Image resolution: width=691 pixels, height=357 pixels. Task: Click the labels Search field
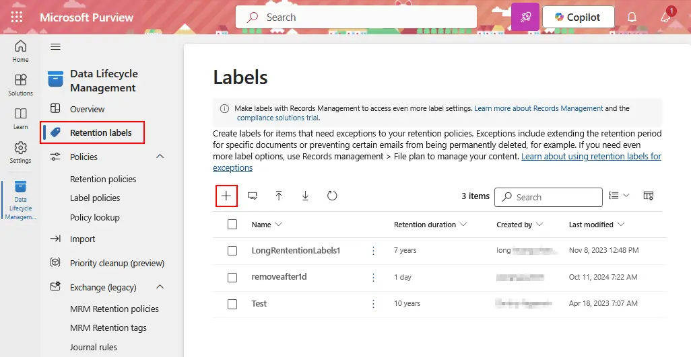tap(548, 197)
